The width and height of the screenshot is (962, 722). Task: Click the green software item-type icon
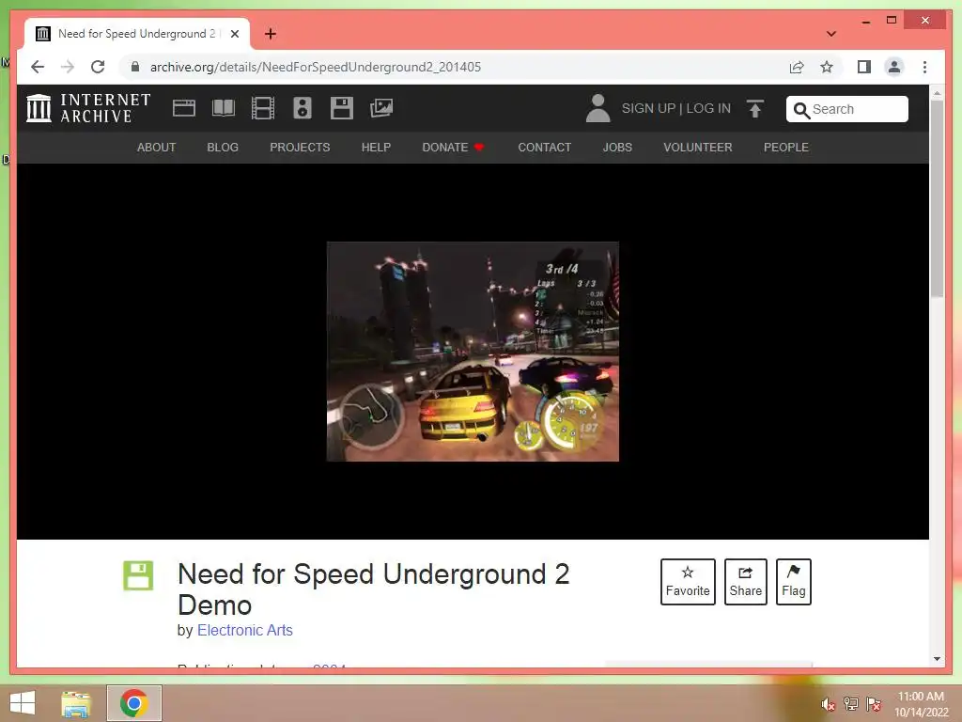(138, 575)
